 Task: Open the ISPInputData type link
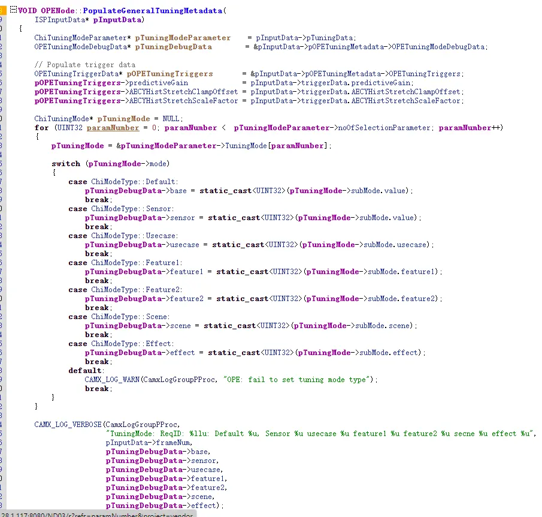click(x=59, y=20)
